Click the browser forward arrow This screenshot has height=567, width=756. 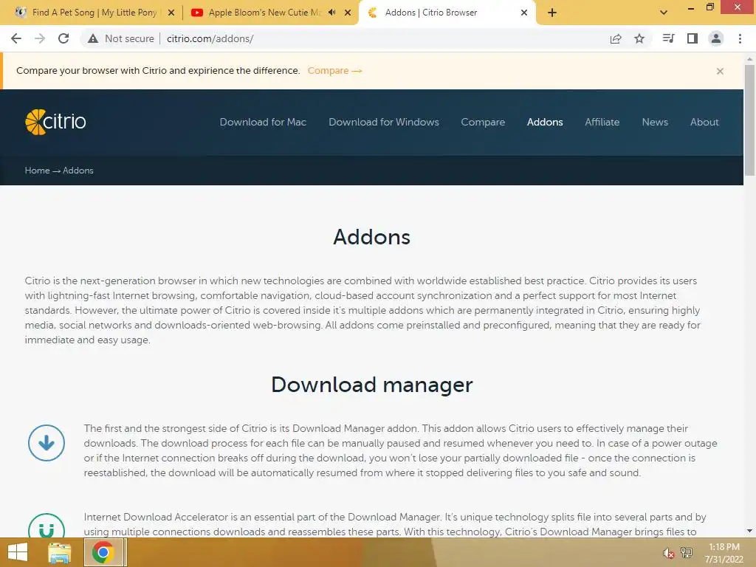[40, 38]
